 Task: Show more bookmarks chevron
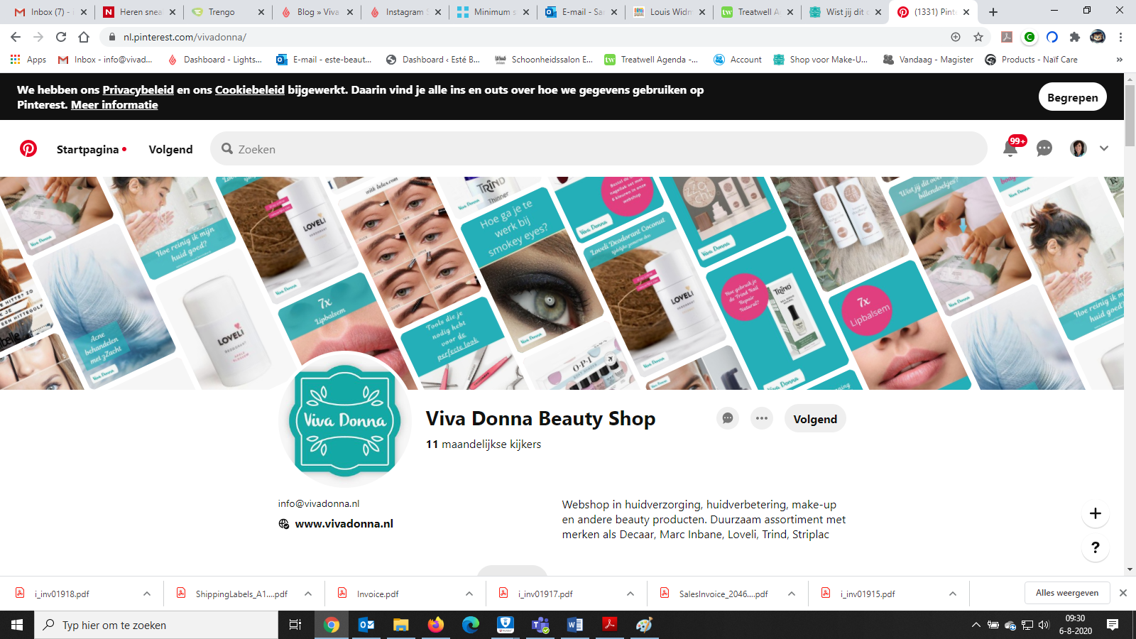pyautogui.click(x=1120, y=60)
